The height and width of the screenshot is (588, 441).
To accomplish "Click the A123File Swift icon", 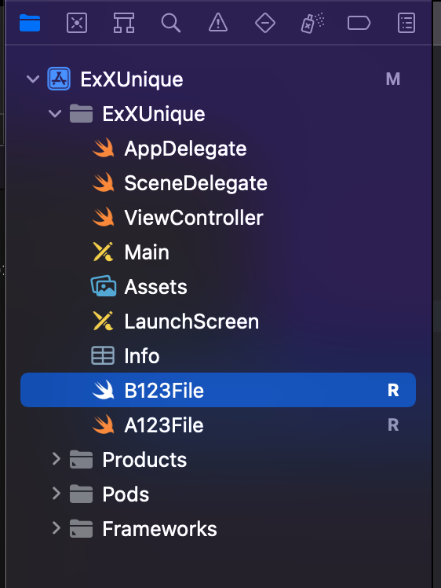I will 104,424.
